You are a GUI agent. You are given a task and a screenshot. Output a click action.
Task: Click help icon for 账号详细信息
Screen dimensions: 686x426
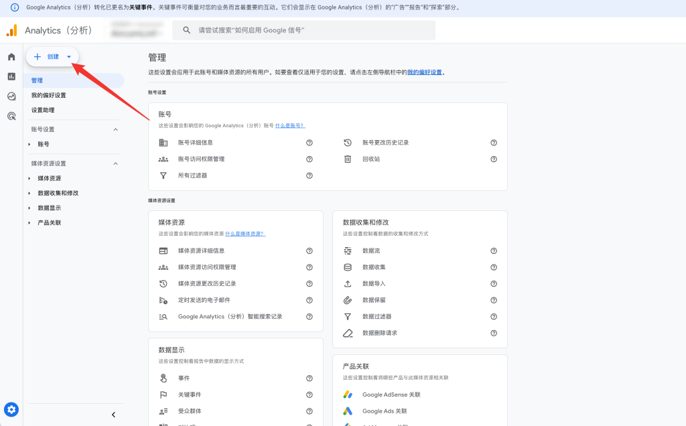(x=310, y=143)
